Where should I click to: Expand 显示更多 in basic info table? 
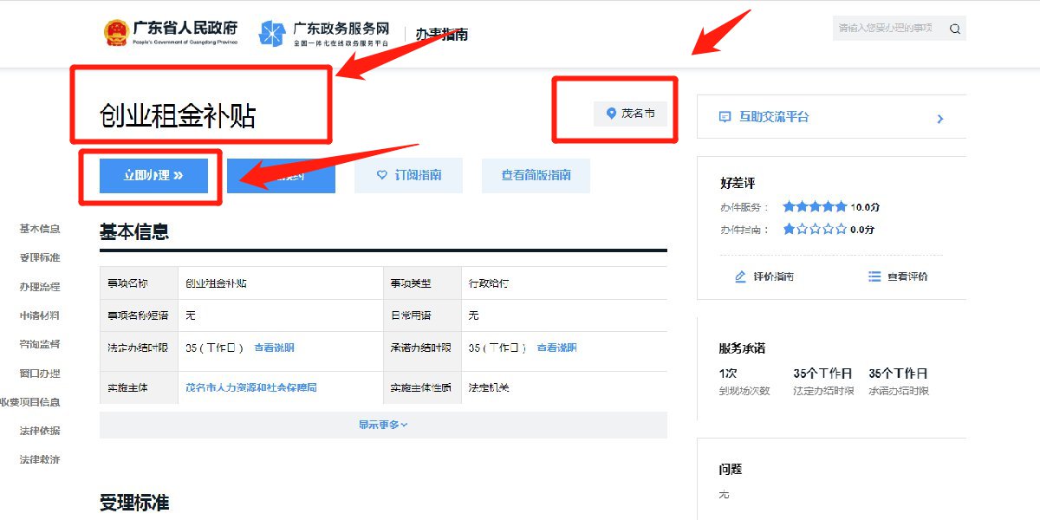[x=383, y=425]
